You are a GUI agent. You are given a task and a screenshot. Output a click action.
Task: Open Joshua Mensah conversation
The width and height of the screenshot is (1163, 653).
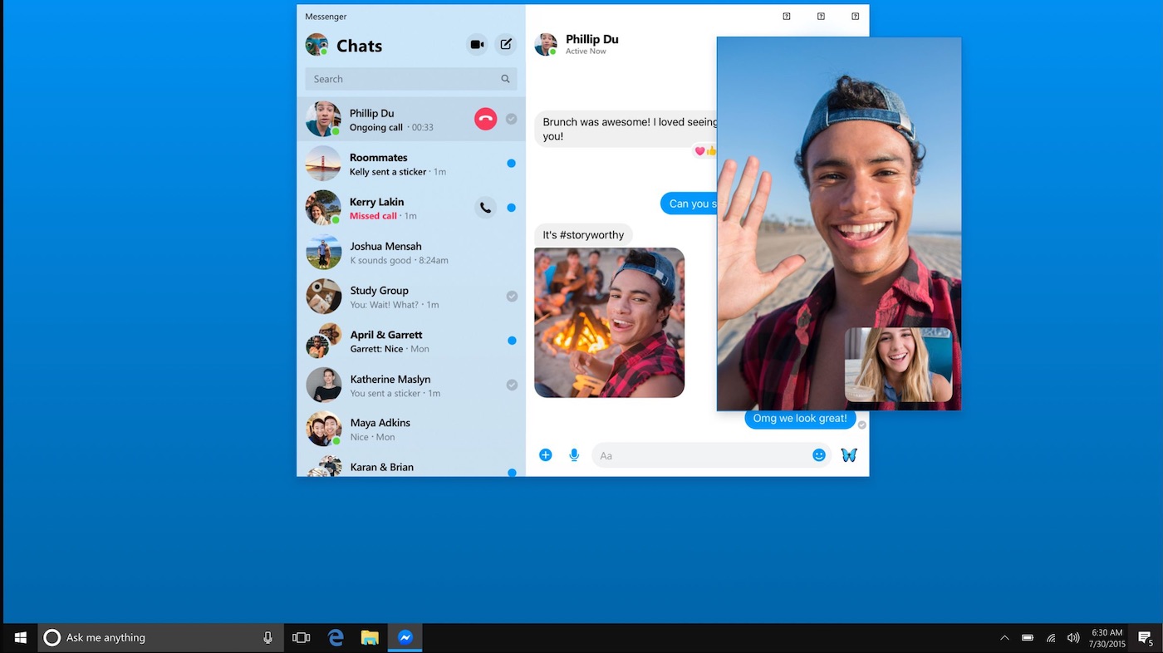pos(411,253)
